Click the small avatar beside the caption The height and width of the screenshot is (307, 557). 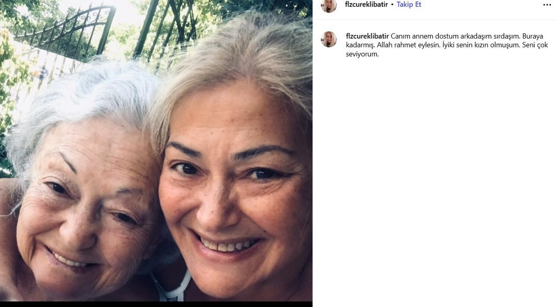click(x=329, y=39)
